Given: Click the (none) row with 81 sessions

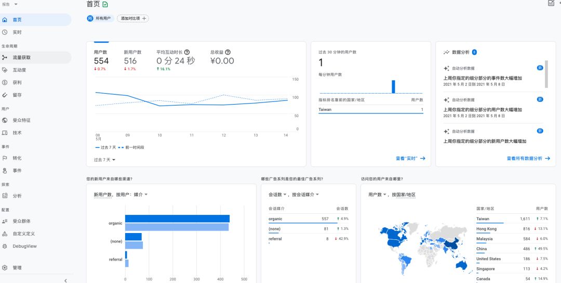Looking at the screenshot, I should 309,228.
